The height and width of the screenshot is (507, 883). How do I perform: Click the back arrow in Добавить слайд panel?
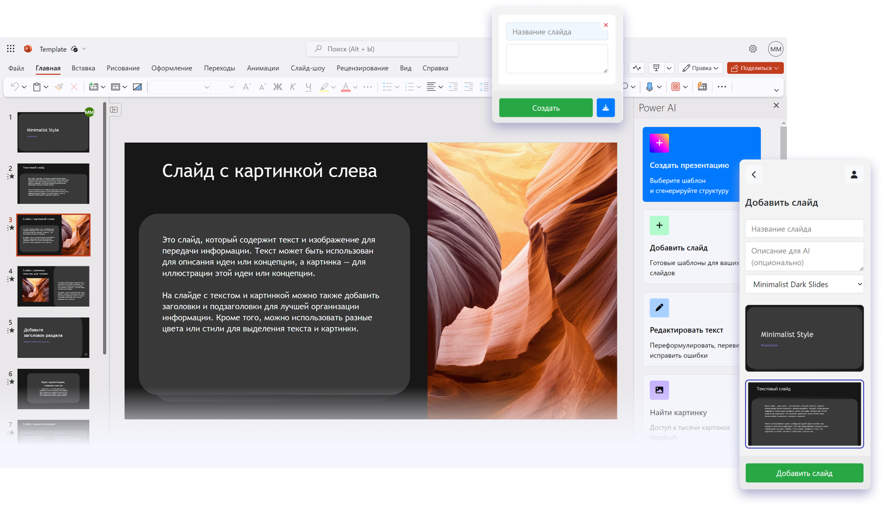(x=754, y=175)
